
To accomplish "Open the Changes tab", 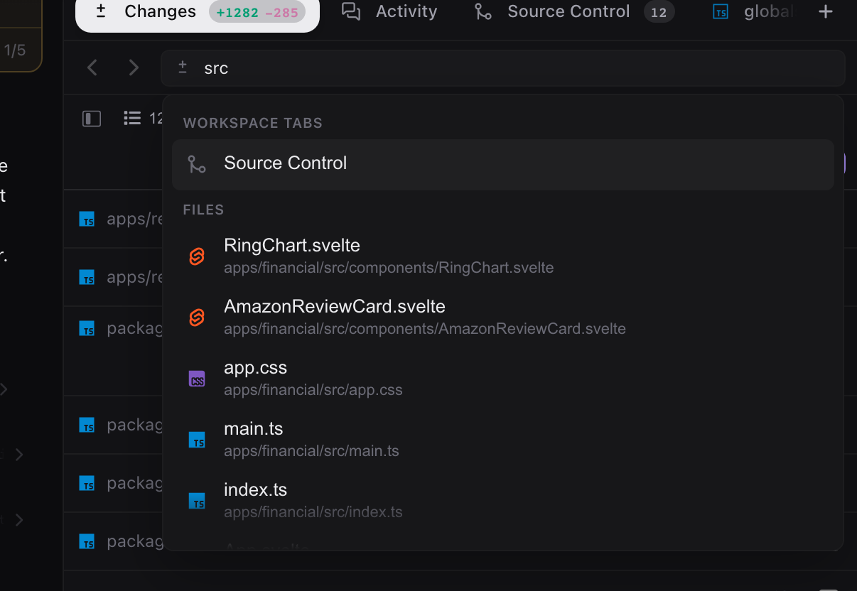I will [x=198, y=12].
